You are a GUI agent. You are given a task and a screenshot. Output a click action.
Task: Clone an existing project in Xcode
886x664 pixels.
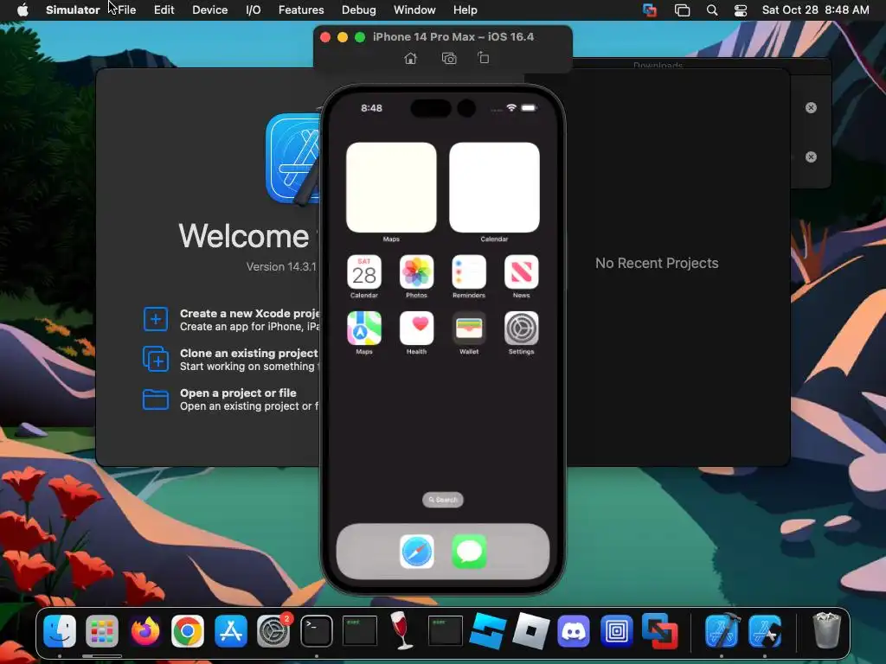pyautogui.click(x=232, y=359)
